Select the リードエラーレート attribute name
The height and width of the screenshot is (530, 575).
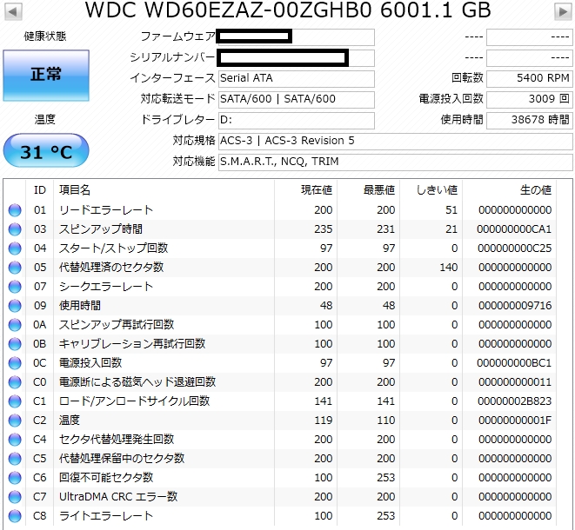pyautogui.click(x=106, y=210)
